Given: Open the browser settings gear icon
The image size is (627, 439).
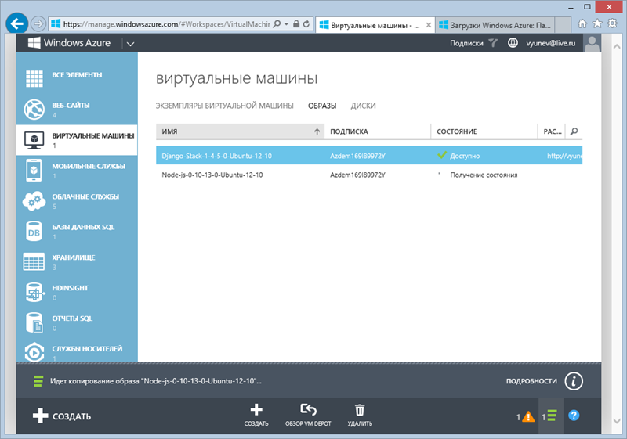Looking at the screenshot, I should (x=612, y=23).
